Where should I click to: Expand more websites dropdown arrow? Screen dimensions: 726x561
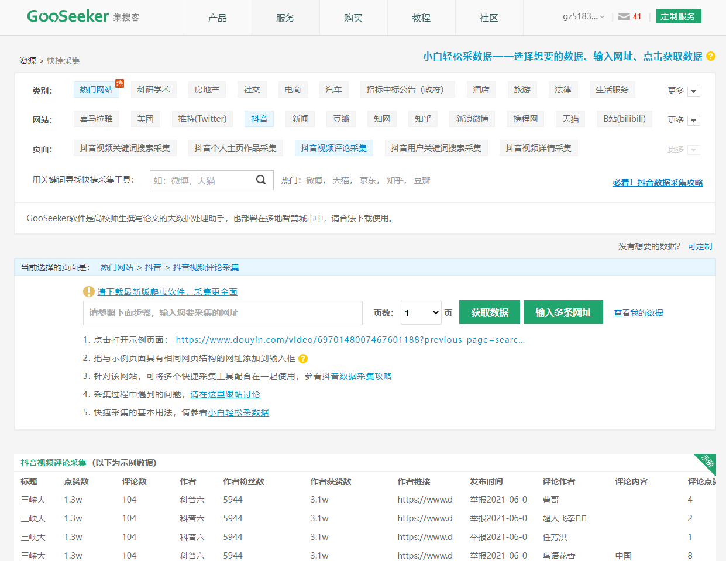click(694, 121)
